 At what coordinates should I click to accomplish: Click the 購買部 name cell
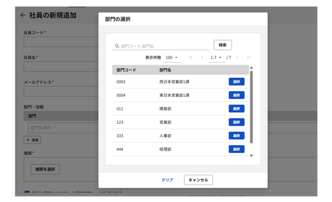click(165, 109)
